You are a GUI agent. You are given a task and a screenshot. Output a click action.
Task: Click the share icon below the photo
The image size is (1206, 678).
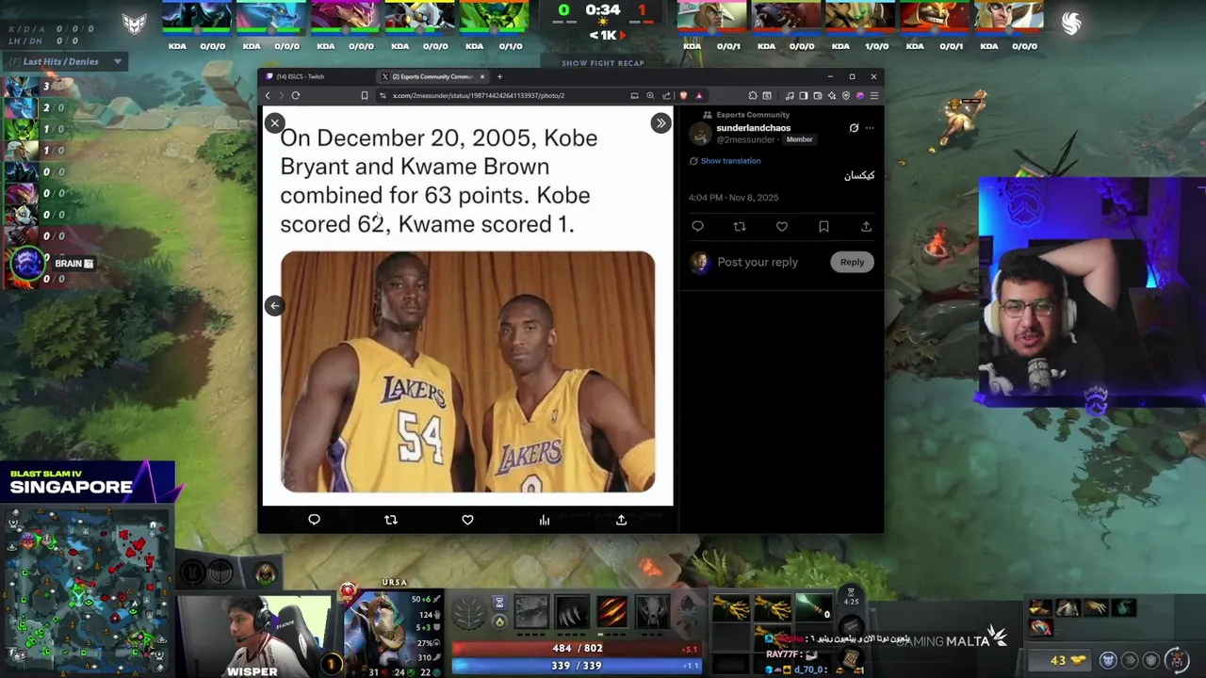click(621, 520)
